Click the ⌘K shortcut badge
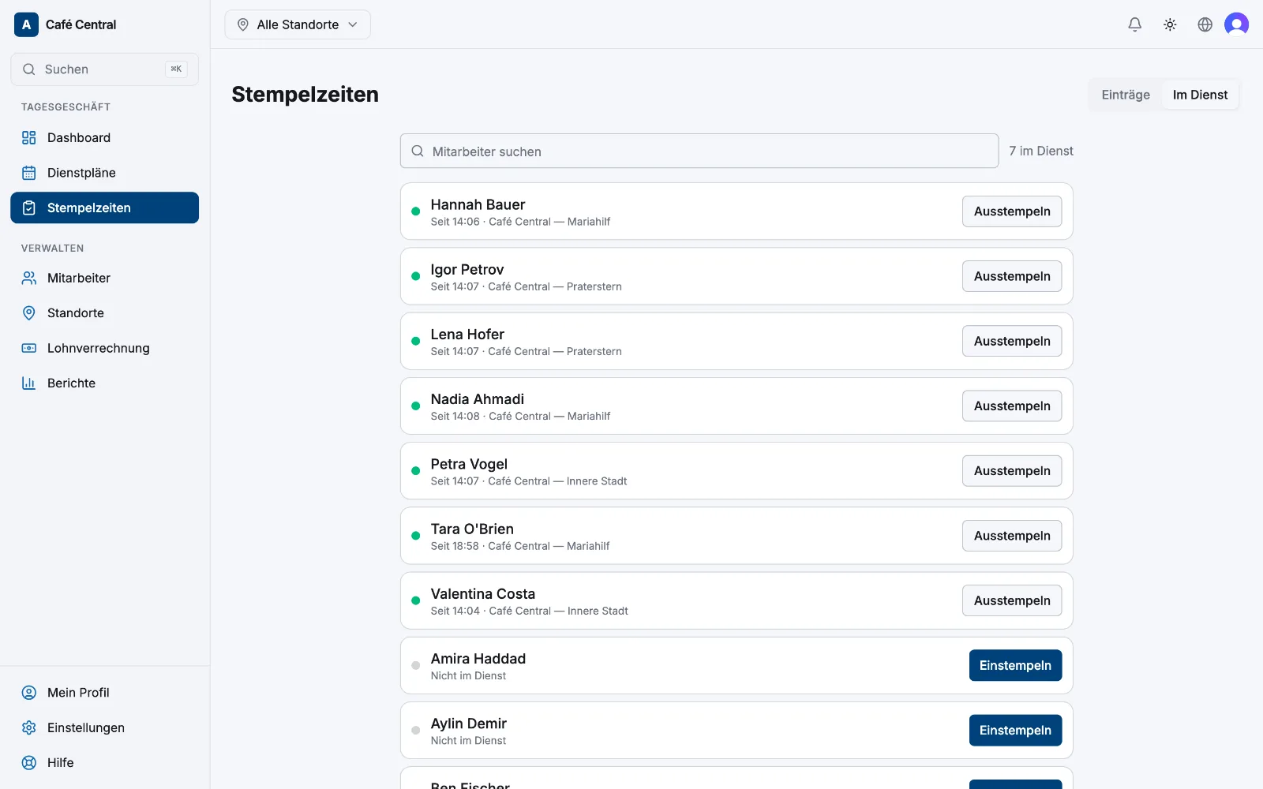The image size is (1263, 789). coord(176,69)
